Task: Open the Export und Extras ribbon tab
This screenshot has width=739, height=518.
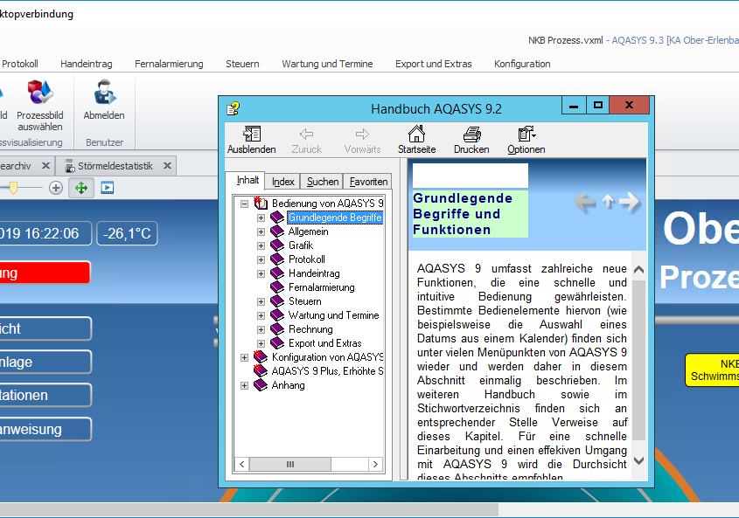Action: pos(433,64)
